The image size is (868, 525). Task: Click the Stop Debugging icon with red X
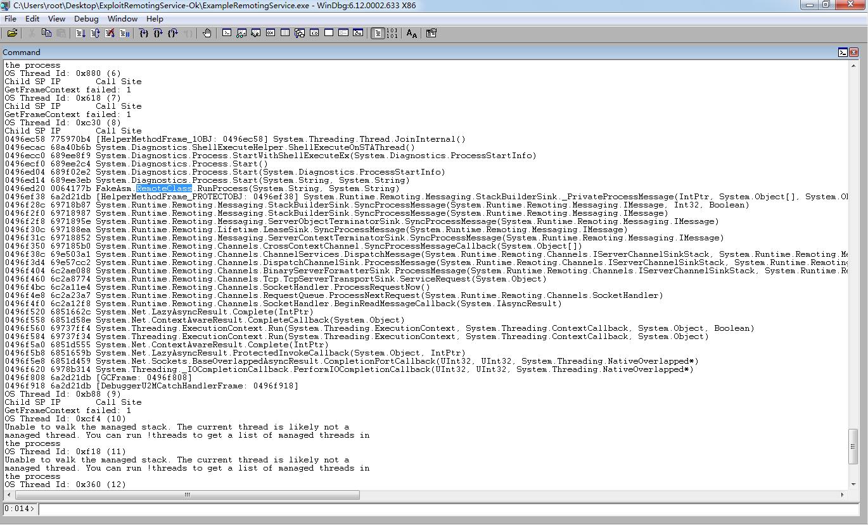[x=110, y=33]
